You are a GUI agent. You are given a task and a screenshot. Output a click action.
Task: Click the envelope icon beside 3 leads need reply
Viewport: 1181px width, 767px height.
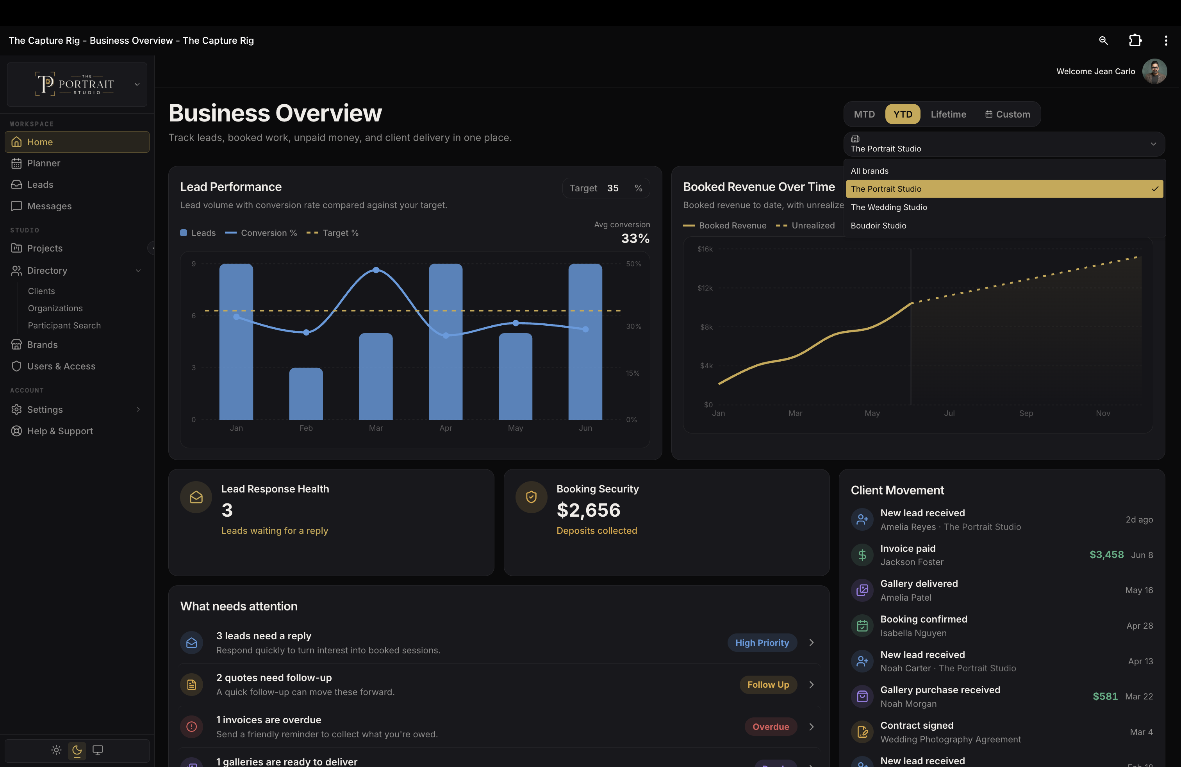point(191,643)
